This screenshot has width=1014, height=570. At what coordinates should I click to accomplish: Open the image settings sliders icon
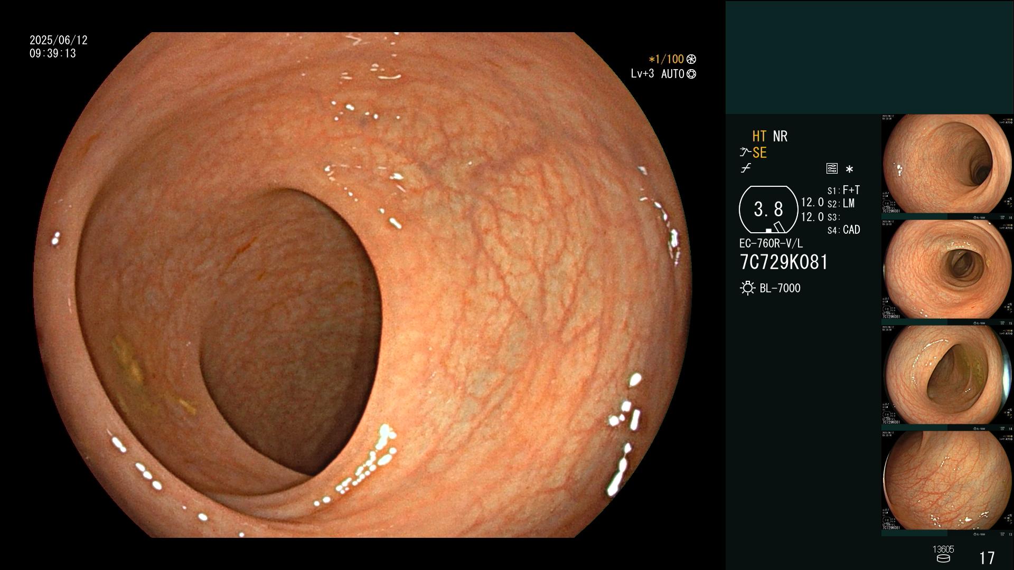(x=832, y=168)
